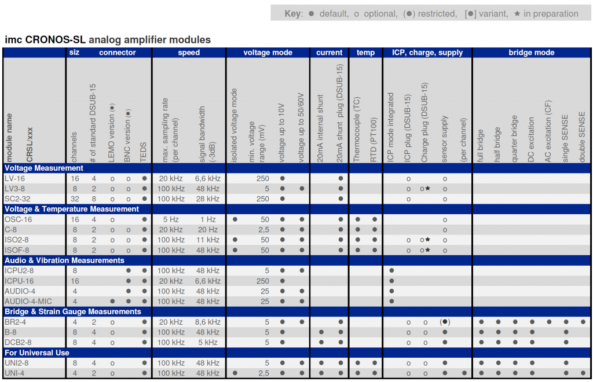Click the ICP mode integrated dot for ICPU2-8

click(392, 270)
